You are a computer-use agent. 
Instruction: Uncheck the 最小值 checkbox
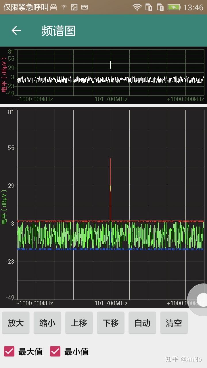tap(55, 351)
